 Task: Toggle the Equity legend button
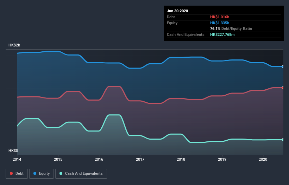click(x=42, y=174)
